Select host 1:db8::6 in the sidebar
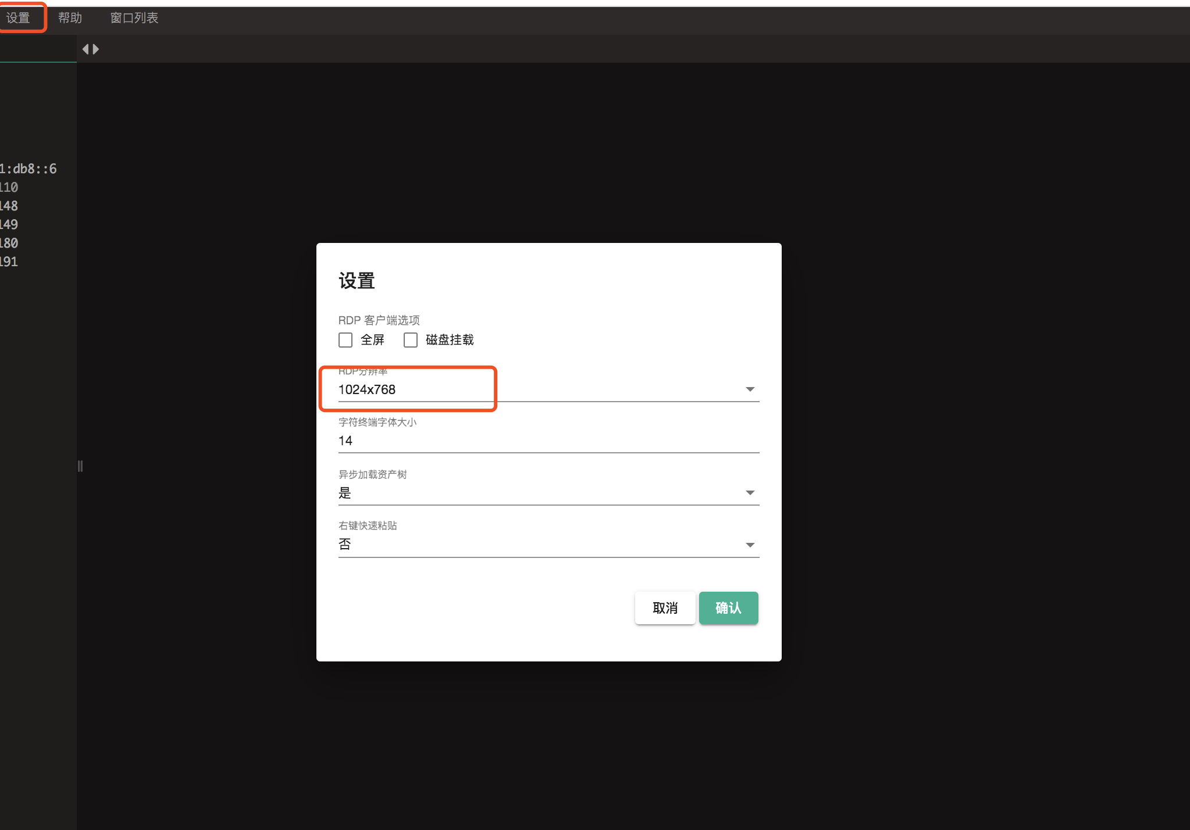The width and height of the screenshot is (1190, 830). pyautogui.click(x=28, y=168)
